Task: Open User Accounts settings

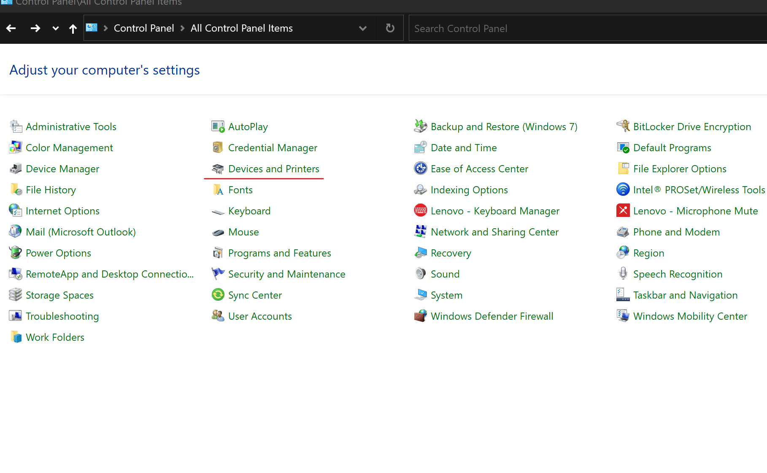Action: (x=260, y=316)
